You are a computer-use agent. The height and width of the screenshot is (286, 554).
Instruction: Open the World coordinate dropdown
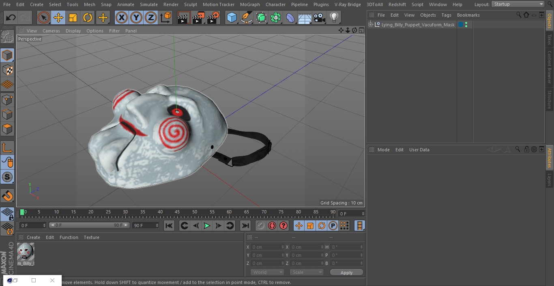tap(267, 272)
